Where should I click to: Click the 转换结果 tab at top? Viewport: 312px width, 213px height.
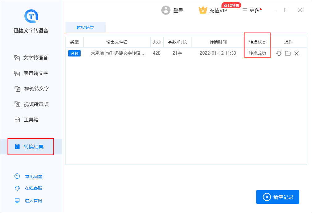pos(86,27)
